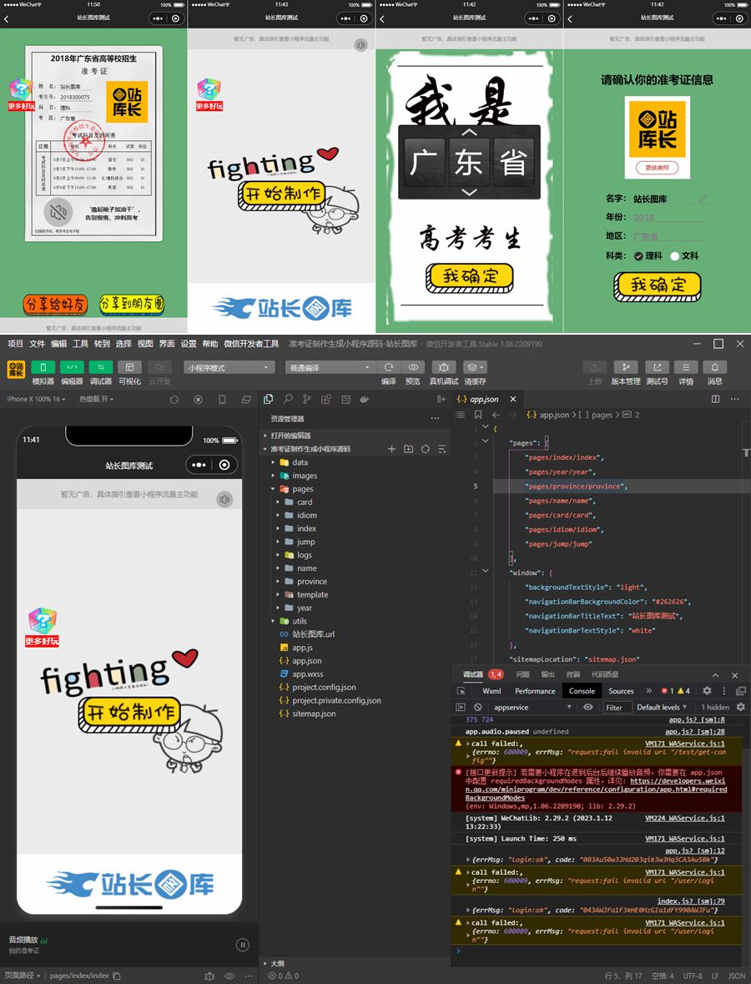Click the 开始制作 button in simulator
This screenshot has width=751, height=984.
coord(131,712)
